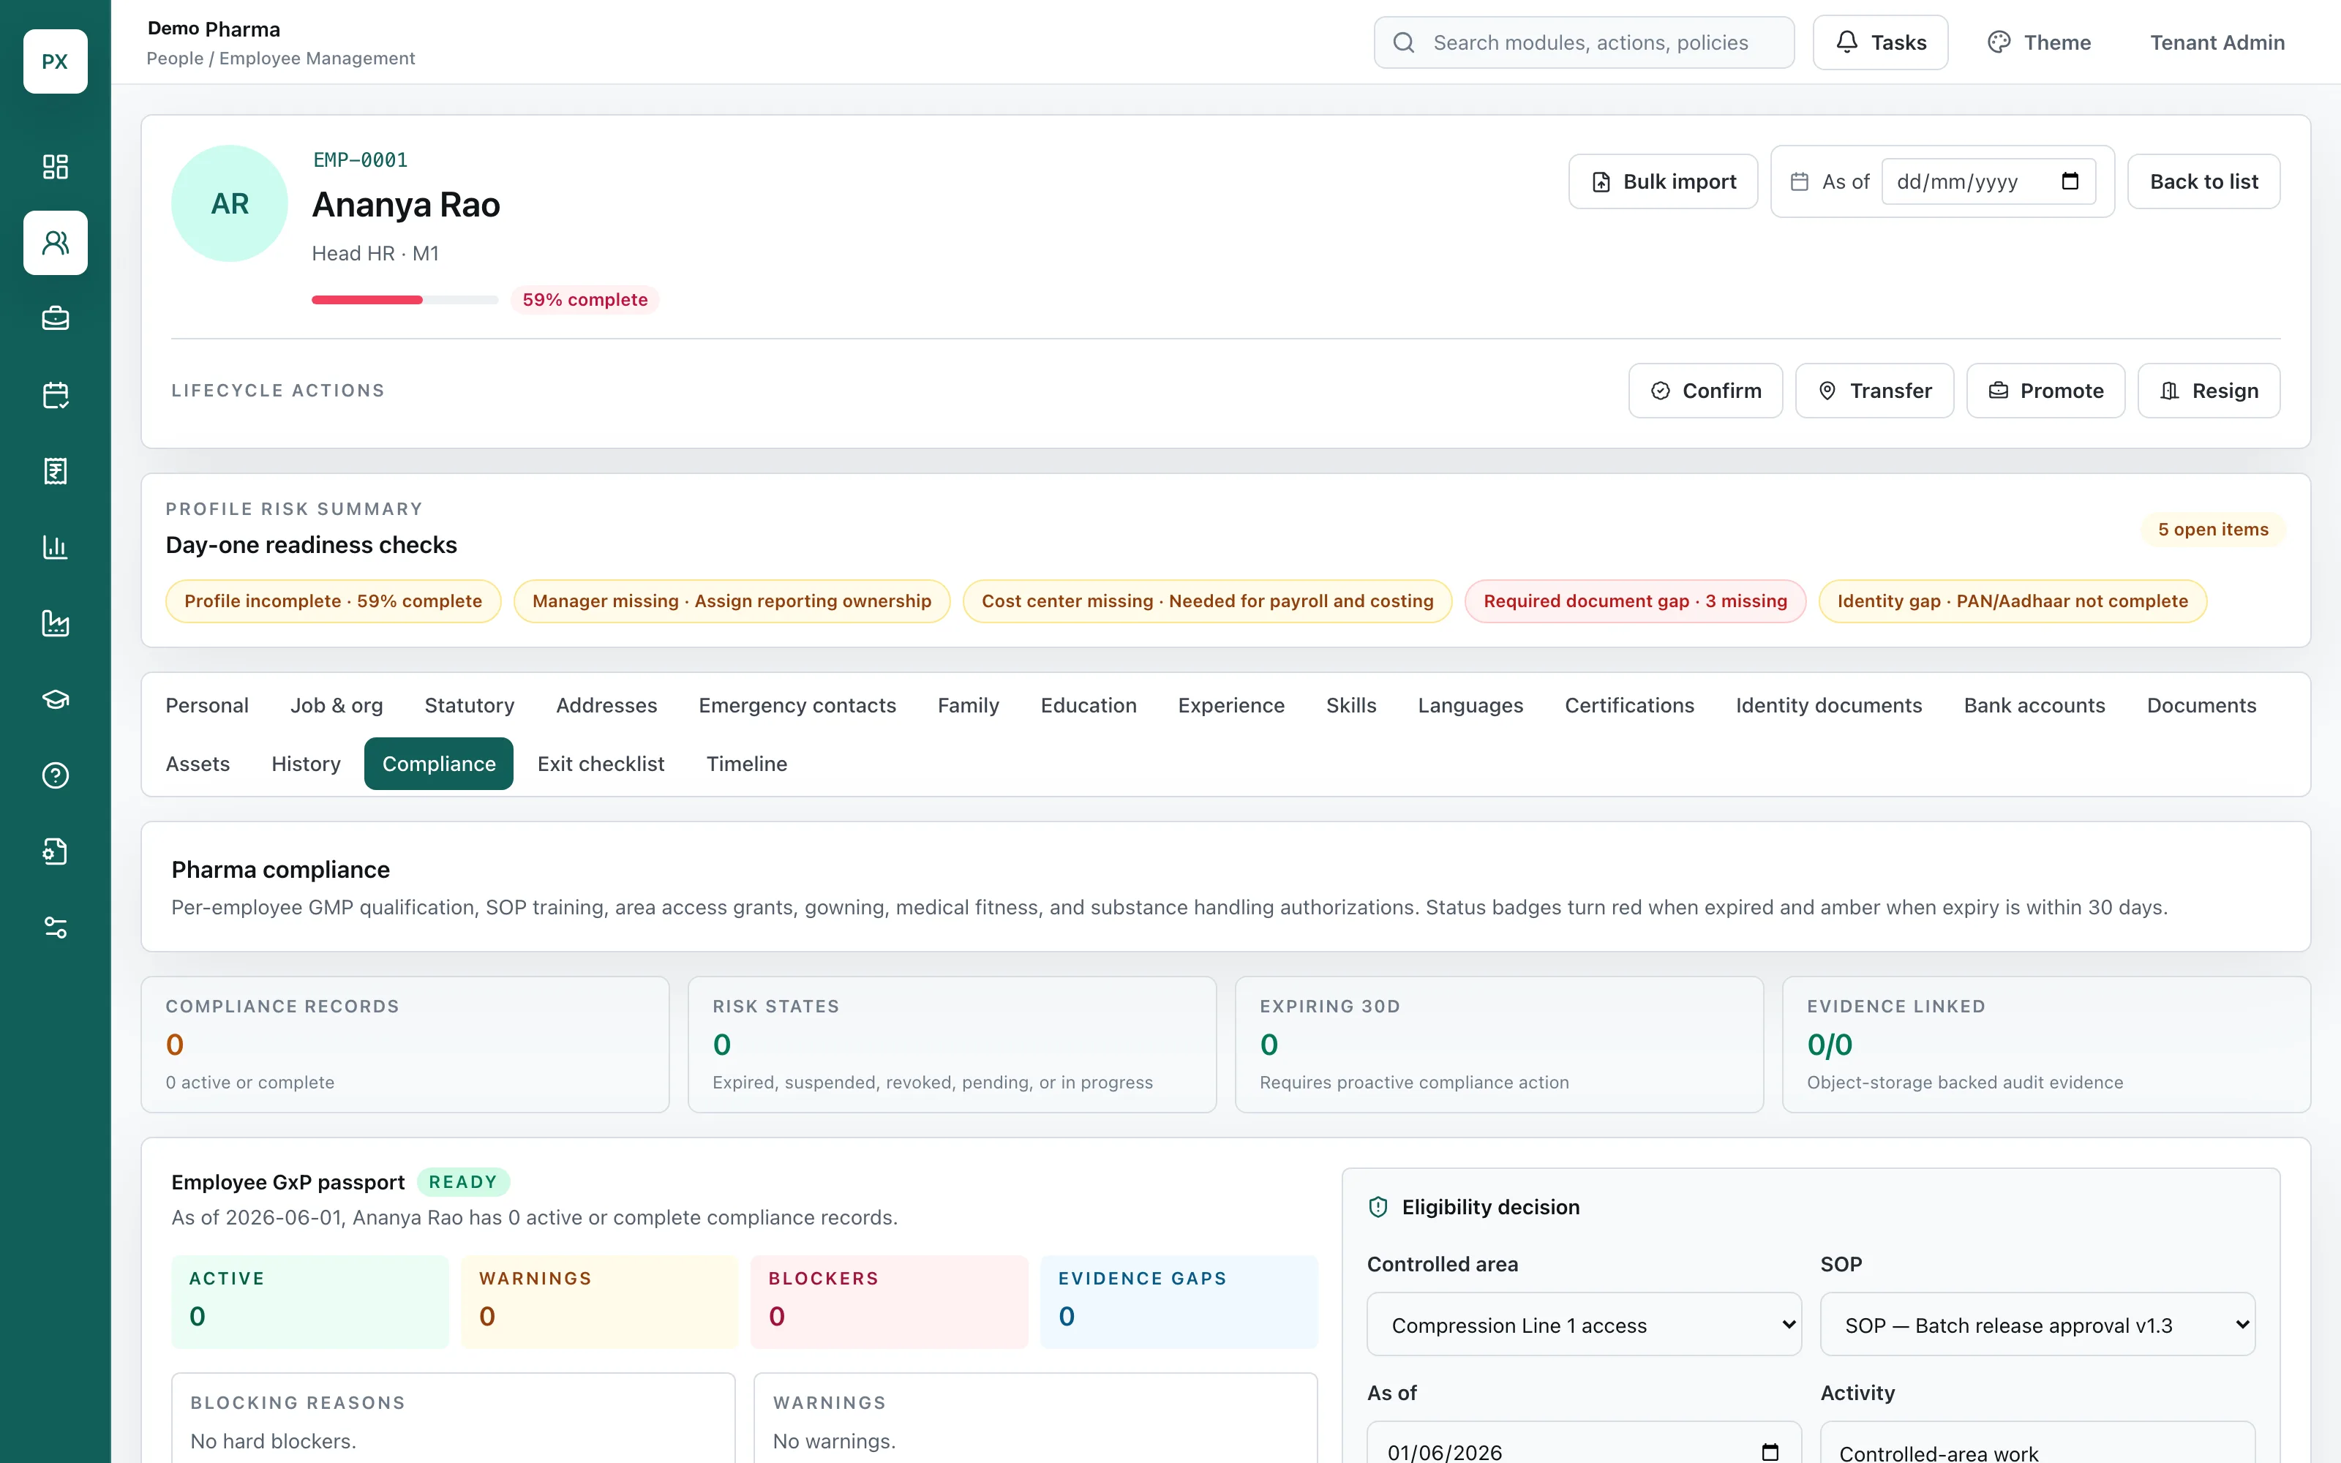Open the briefcase icon in sidebar
This screenshot has width=2341, height=1463.
[x=55, y=318]
